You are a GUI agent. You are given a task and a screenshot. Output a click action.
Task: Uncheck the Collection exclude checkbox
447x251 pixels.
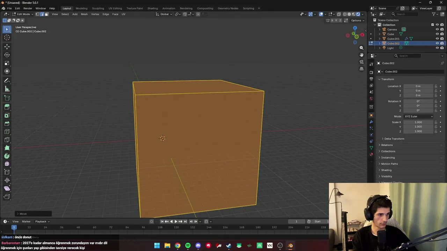pos(432,25)
